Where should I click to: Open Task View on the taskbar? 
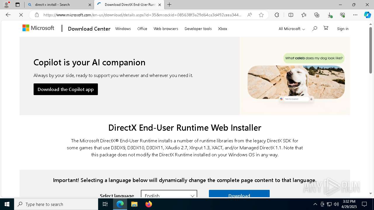click(x=105, y=204)
